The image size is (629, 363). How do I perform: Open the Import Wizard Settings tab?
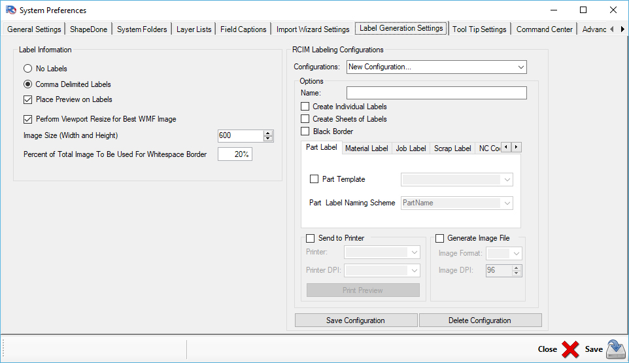click(x=313, y=29)
